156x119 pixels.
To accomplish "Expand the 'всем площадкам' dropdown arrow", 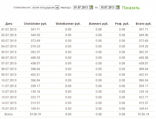I will point(57,7).
